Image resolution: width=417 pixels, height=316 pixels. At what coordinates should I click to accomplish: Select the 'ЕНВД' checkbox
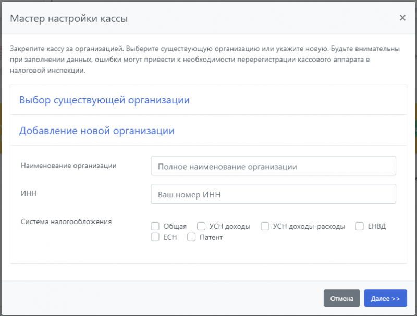coord(359,226)
